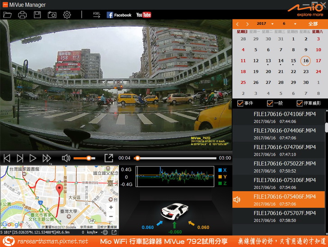This screenshot has width=328, height=247.
Task: Expand the month 6 dropdown
Action: 288,23
